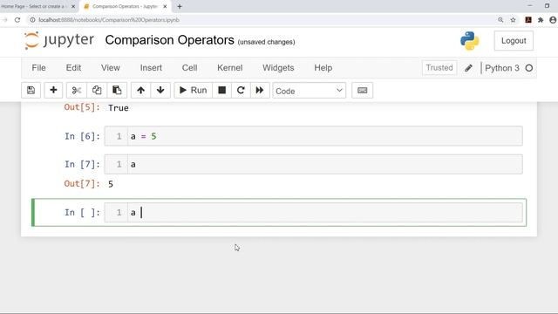558x314 pixels.
Task: Click the In [ ] prompt of active cell
Action: pyautogui.click(x=82, y=213)
